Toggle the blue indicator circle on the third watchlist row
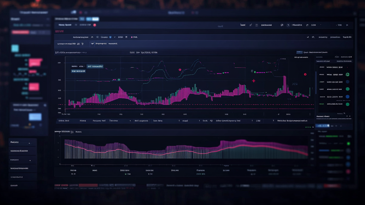The width and height of the screenshot is (365, 205). [347, 82]
